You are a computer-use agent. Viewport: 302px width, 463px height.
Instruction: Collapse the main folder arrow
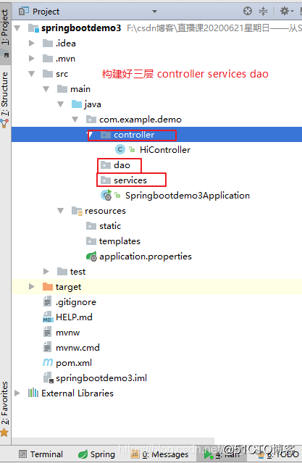click(46, 89)
